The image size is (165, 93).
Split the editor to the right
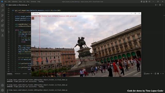click(x=160, y=5)
